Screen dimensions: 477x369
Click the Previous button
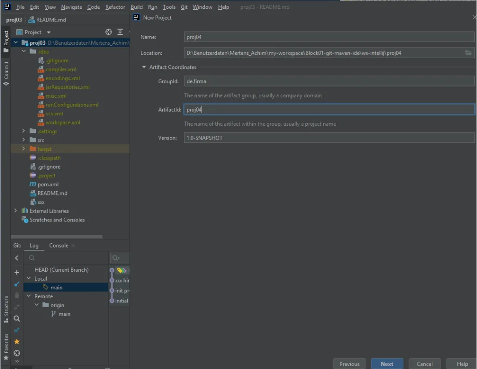click(x=349, y=364)
